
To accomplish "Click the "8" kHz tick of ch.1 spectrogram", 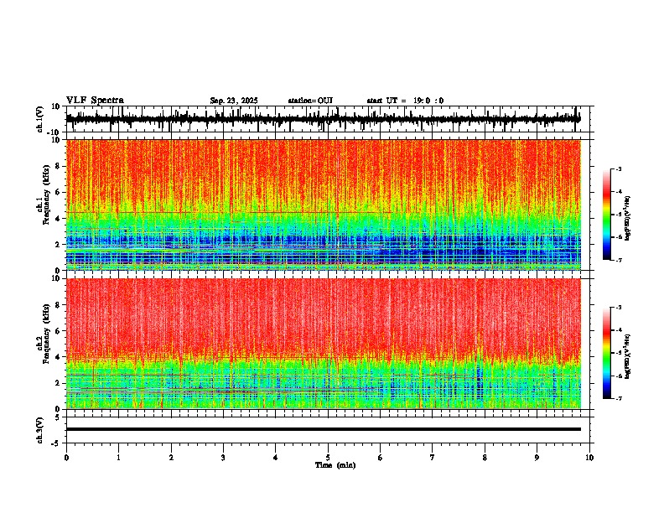I will click(58, 166).
